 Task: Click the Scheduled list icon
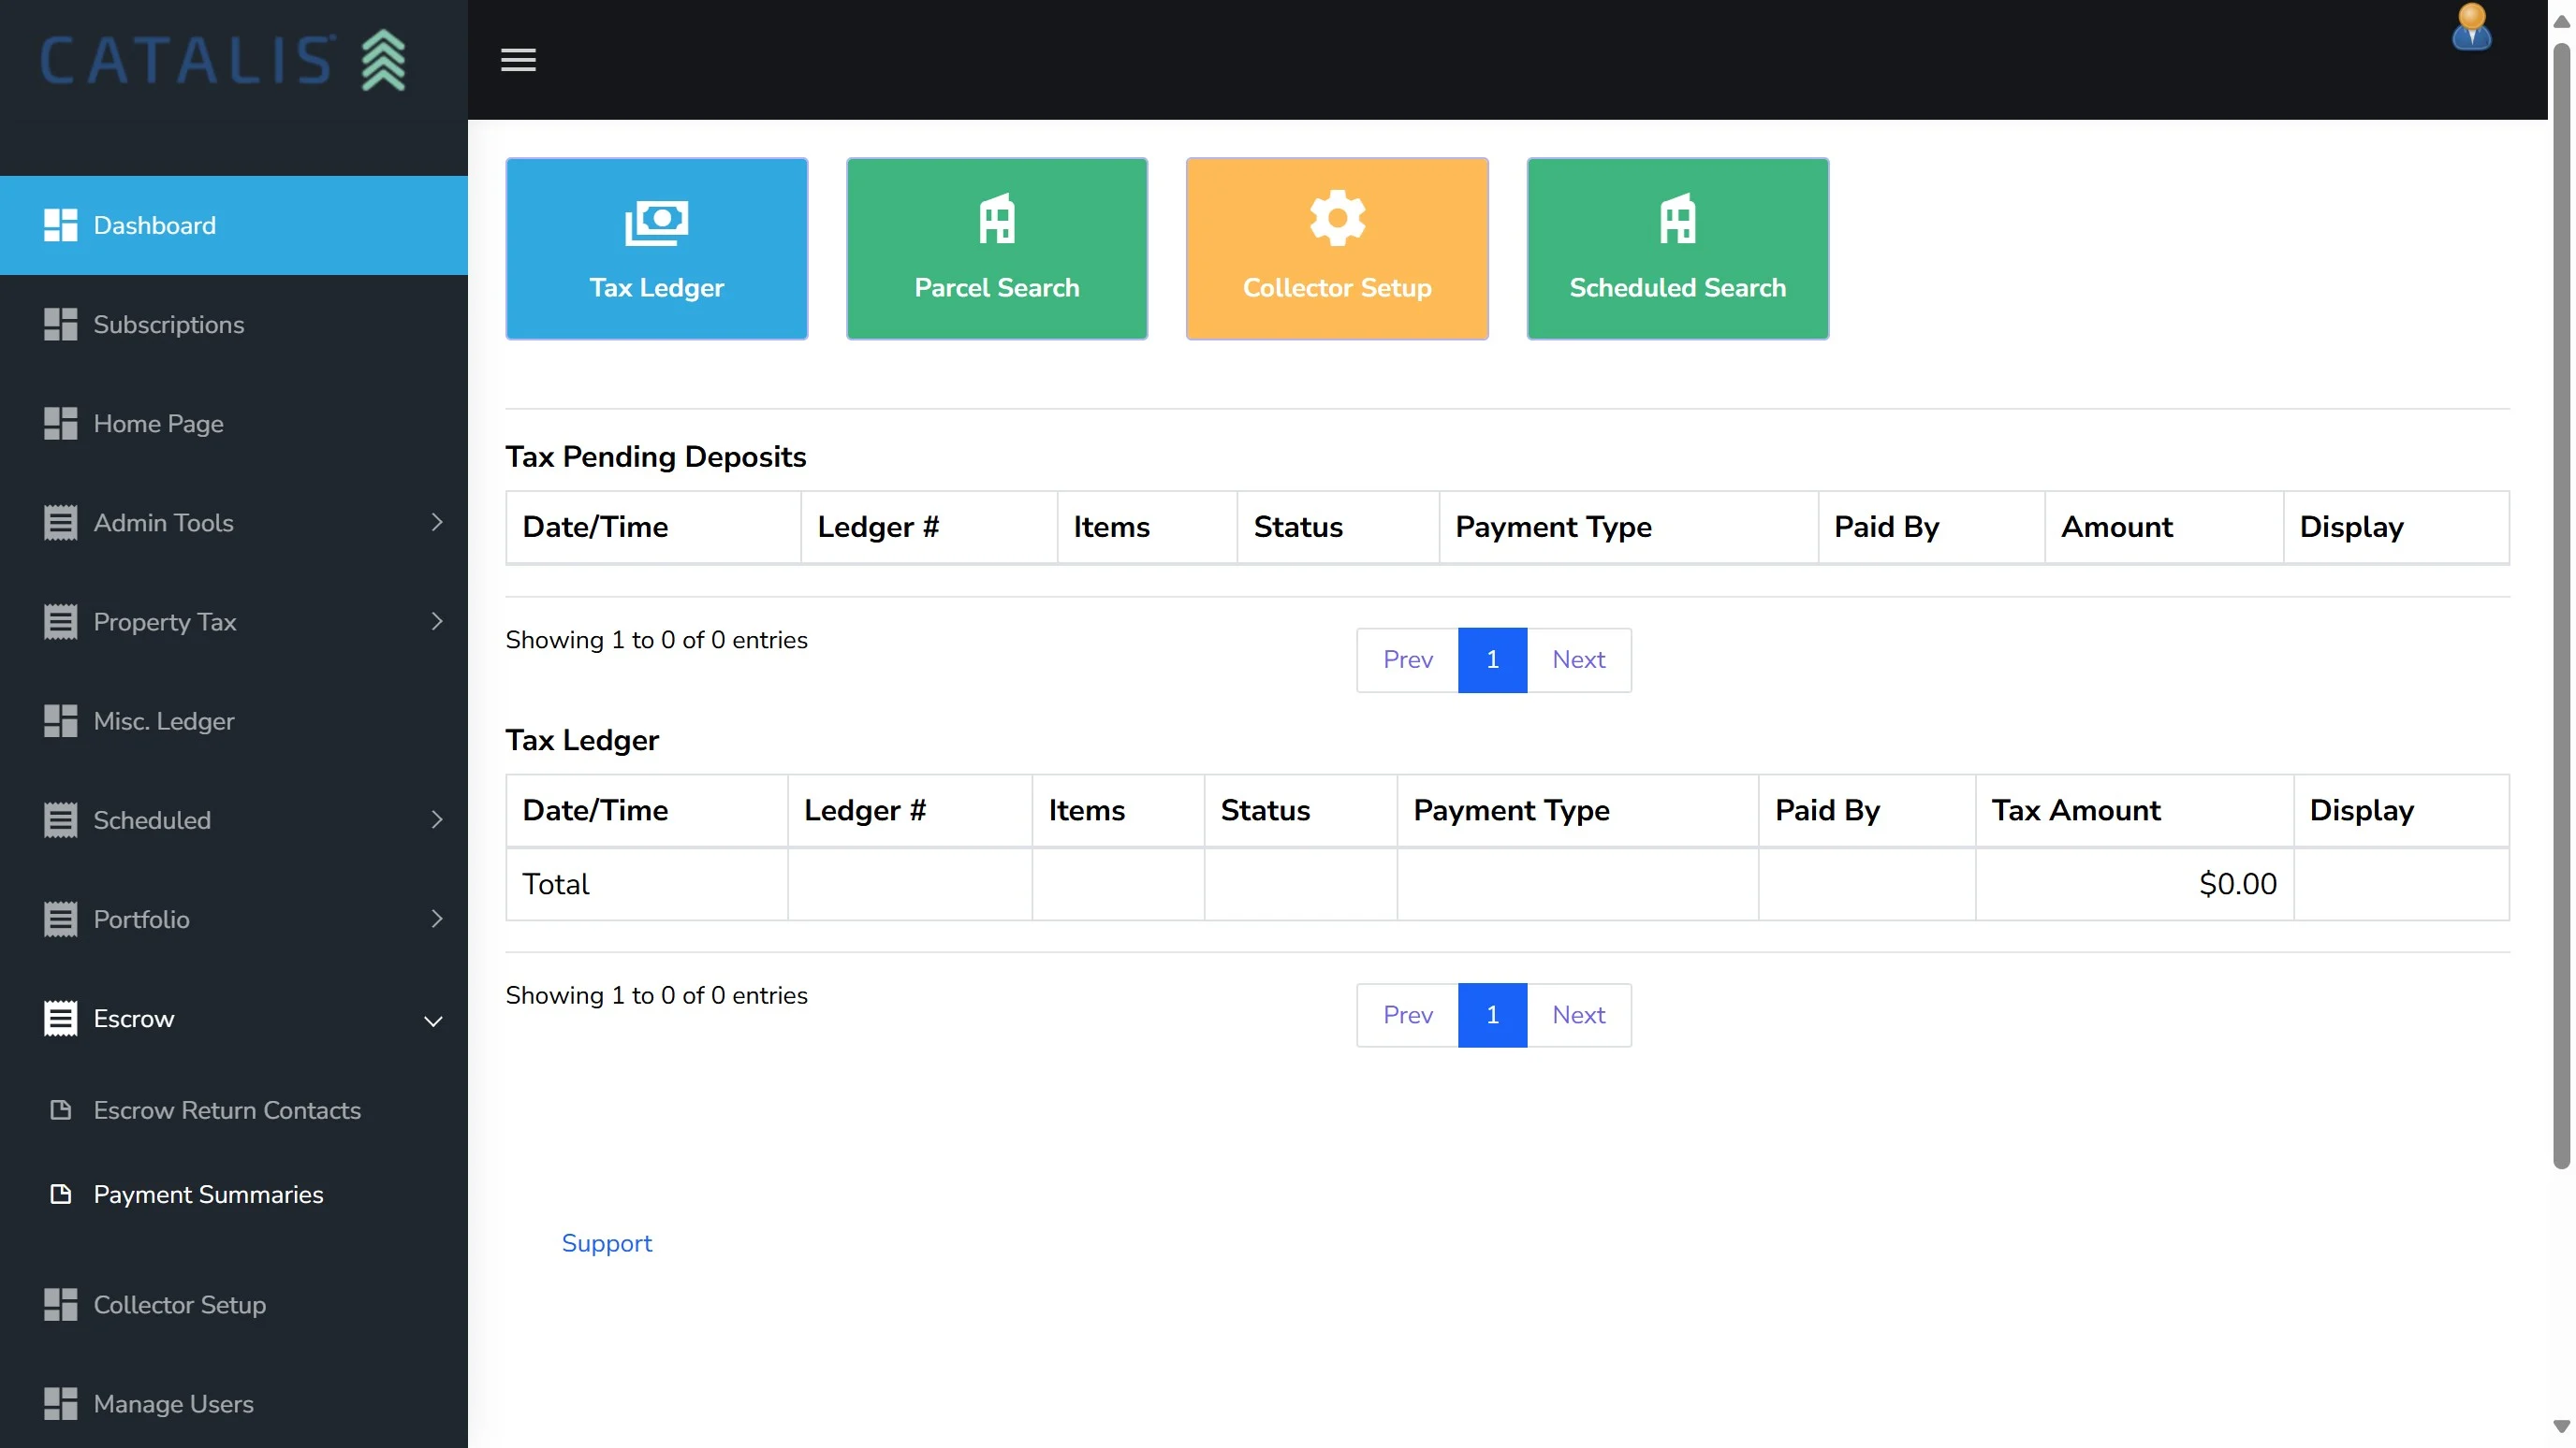coord(60,819)
